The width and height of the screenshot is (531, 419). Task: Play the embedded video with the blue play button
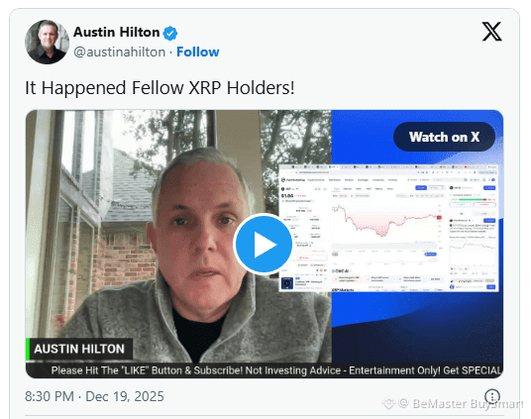[x=264, y=244]
